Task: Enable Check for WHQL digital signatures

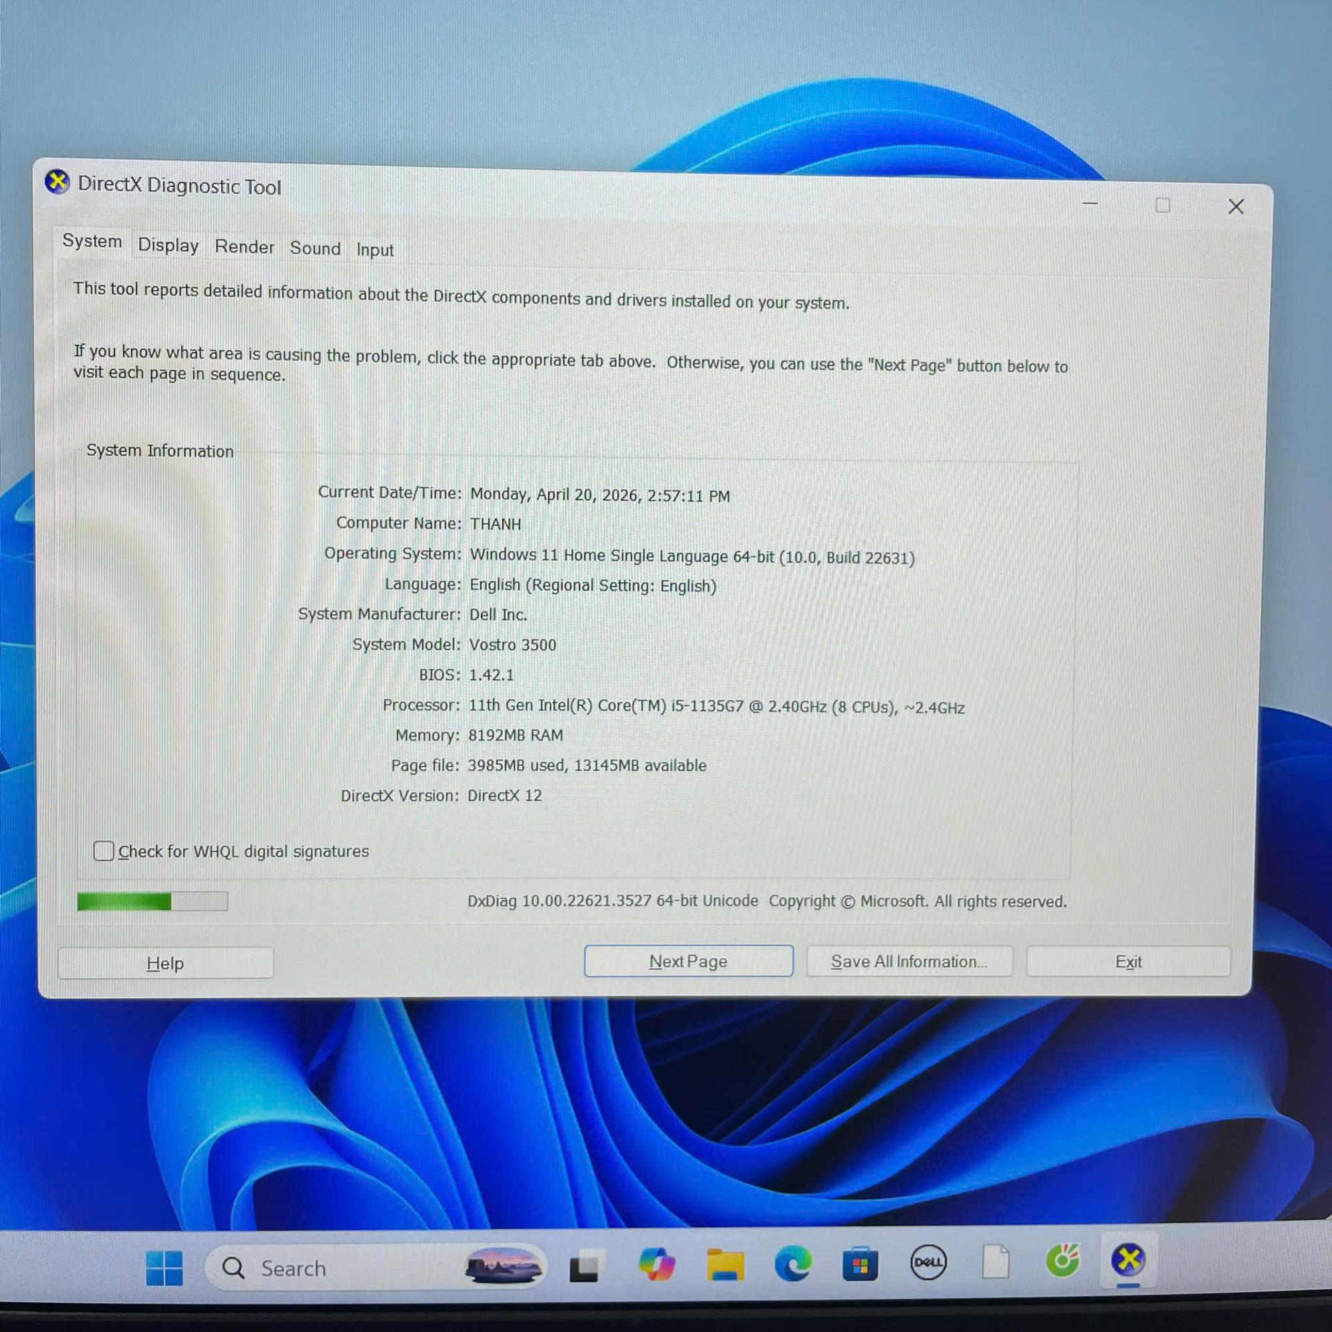Action: [103, 850]
